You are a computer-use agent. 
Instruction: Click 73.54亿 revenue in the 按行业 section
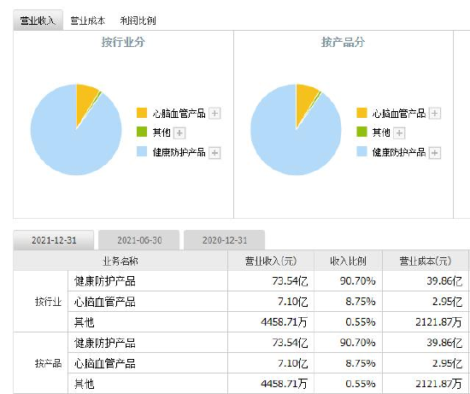click(290, 281)
